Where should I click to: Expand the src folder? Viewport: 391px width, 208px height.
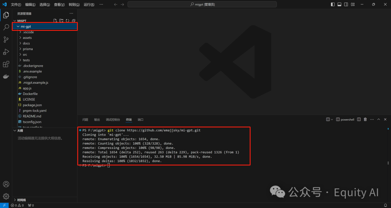(20, 55)
